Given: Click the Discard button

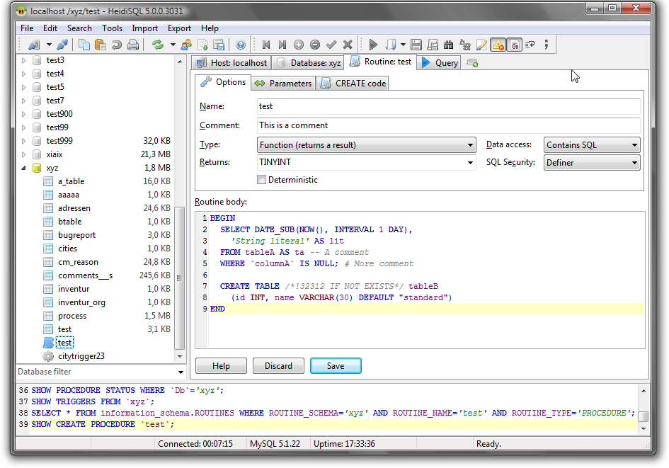Looking at the screenshot, I should coord(278,366).
